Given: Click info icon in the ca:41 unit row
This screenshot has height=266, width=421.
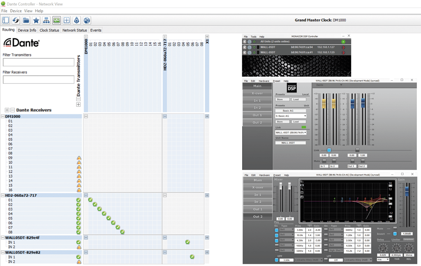Looking at the screenshot, I should (x=250, y=53).
